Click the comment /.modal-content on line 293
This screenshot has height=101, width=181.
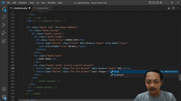pos(45,81)
